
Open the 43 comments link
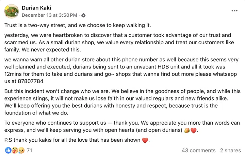tap(198, 150)
